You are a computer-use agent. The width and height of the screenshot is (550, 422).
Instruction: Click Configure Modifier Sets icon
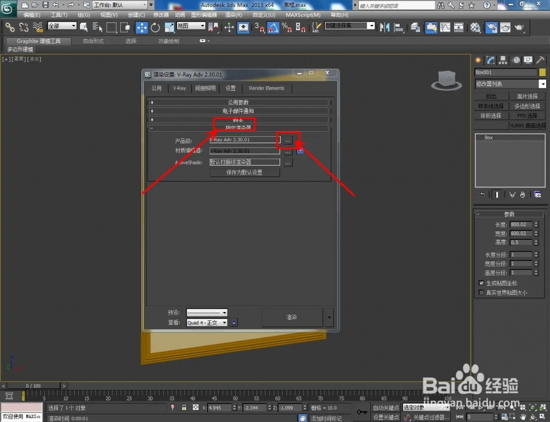click(x=537, y=194)
